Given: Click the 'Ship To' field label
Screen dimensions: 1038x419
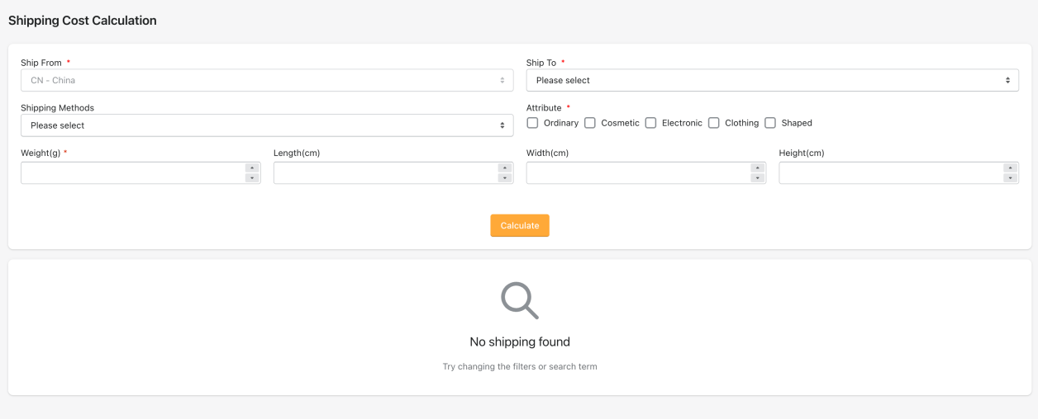Looking at the screenshot, I should click(x=541, y=63).
